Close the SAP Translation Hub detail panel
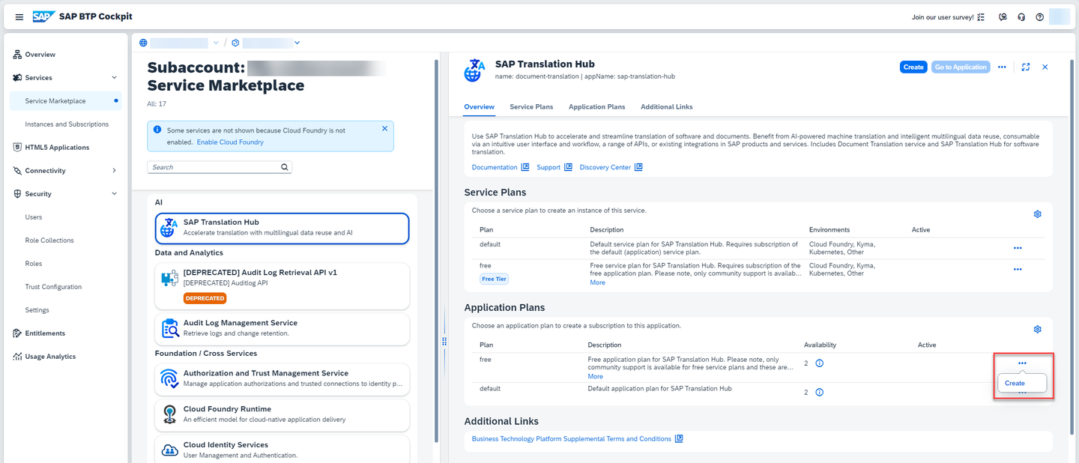 [x=1045, y=67]
